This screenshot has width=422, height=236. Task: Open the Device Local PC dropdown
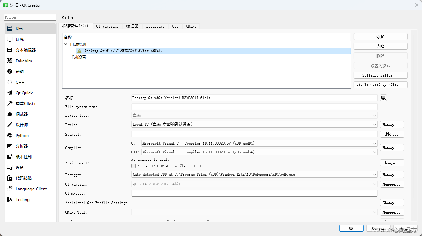pyautogui.click(x=255, y=124)
